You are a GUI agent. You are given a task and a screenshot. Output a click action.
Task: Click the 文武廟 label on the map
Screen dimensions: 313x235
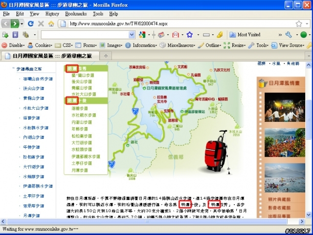point(182,67)
